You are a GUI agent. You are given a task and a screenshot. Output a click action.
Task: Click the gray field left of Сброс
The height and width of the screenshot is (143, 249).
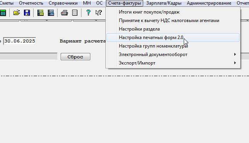29,56
